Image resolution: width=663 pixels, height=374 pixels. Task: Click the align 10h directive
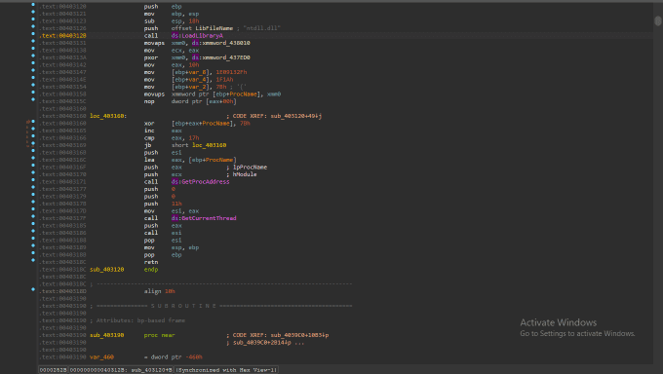159,291
